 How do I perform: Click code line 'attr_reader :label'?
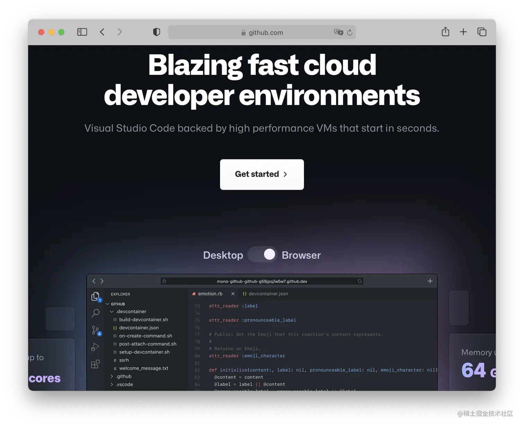(x=233, y=306)
